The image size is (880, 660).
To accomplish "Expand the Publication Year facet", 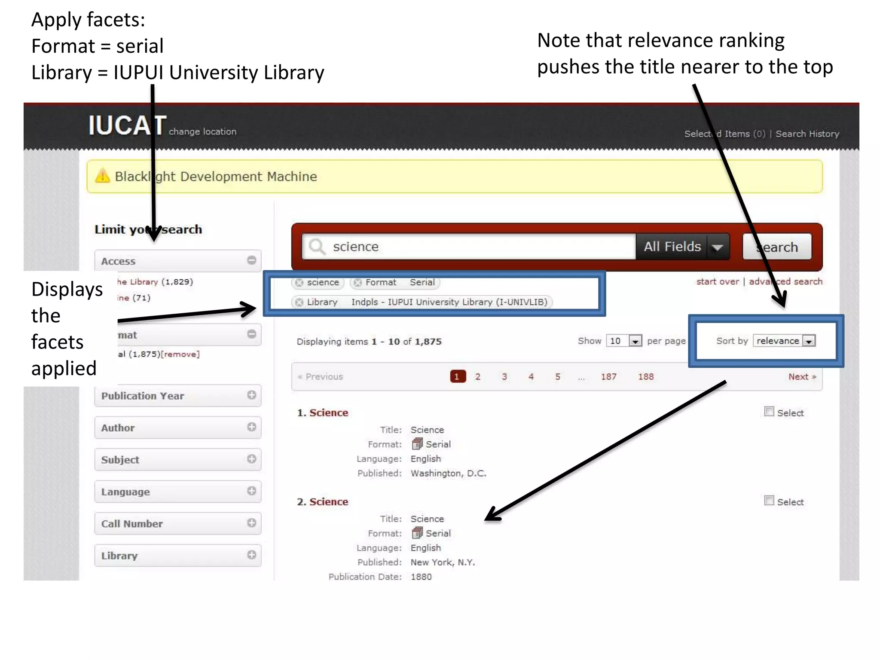I will coord(252,395).
